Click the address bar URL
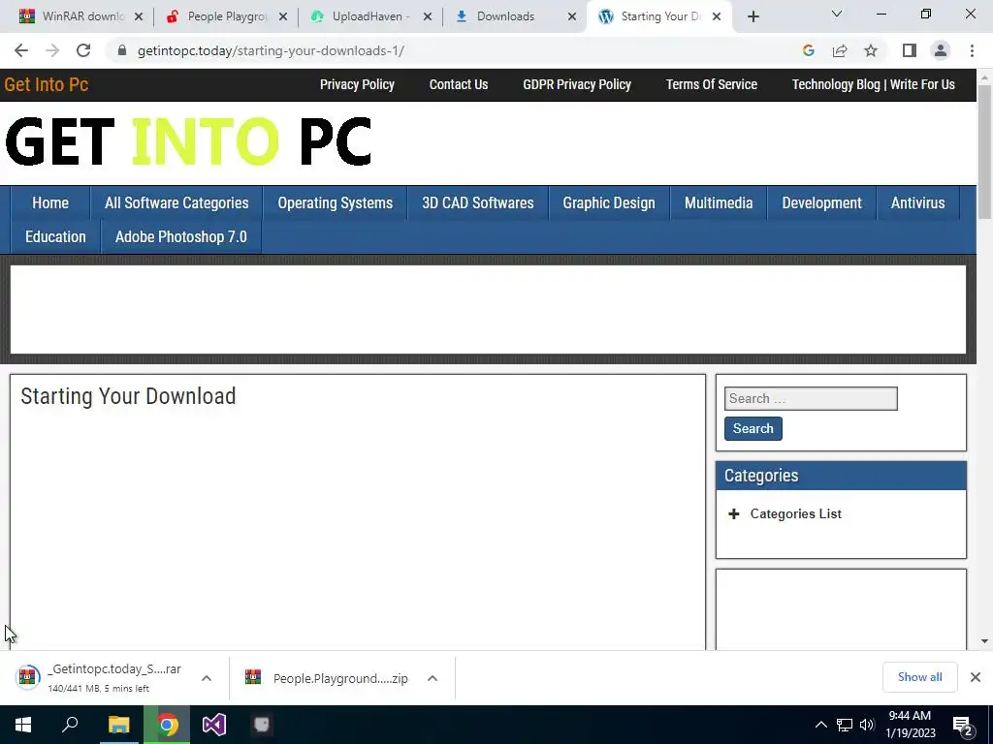This screenshot has height=744, width=993. click(x=271, y=50)
